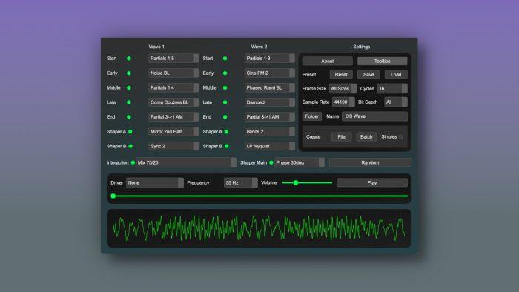Image resolution: width=519 pixels, height=292 pixels.
Task: Create a Batch of wavetables
Action: 366,137
